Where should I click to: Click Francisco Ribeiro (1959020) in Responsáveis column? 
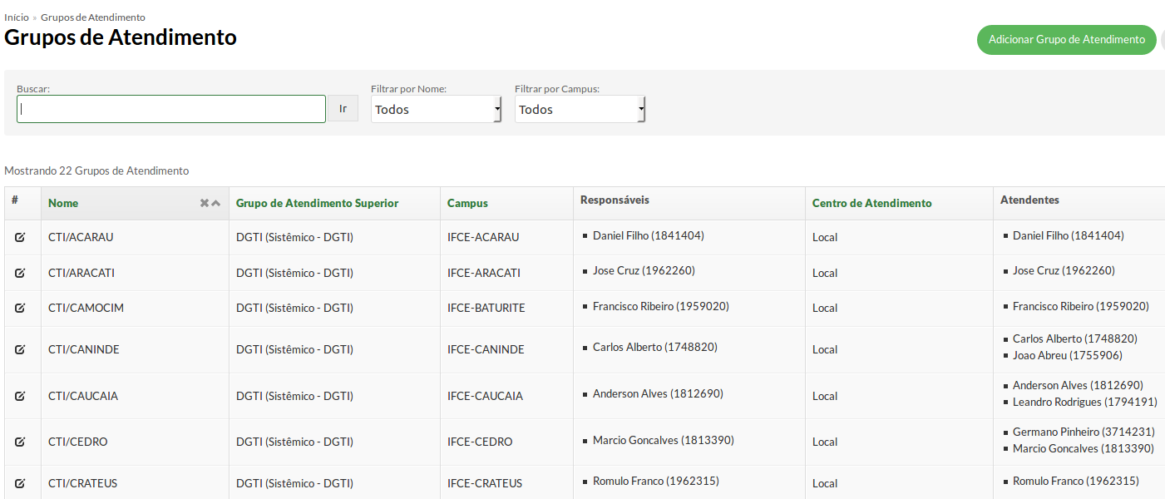tap(661, 306)
